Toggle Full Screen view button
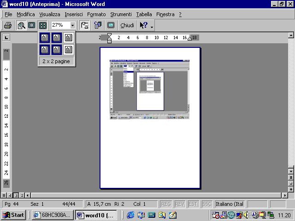This screenshot has height=221, width=295. point(111,25)
